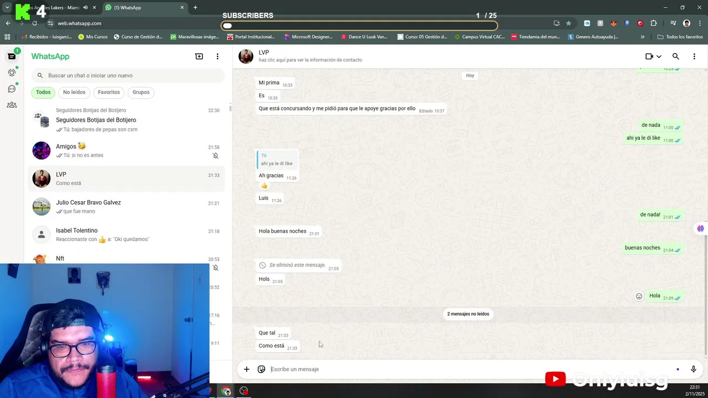Select the 'No leídos' chat filter
The image size is (708, 398).
[x=74, y=92]
